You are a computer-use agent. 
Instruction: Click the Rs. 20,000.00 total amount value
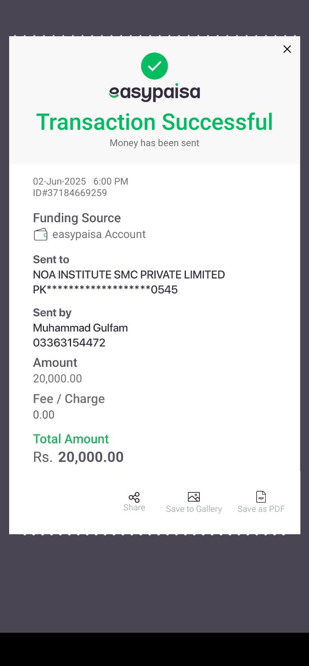coord(78,457)
